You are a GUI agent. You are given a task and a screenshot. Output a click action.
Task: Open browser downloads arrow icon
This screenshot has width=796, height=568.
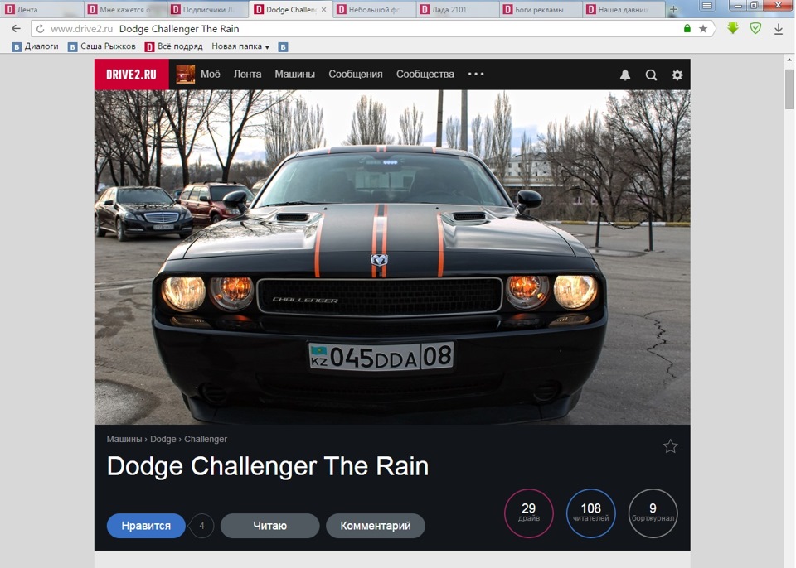779,29
